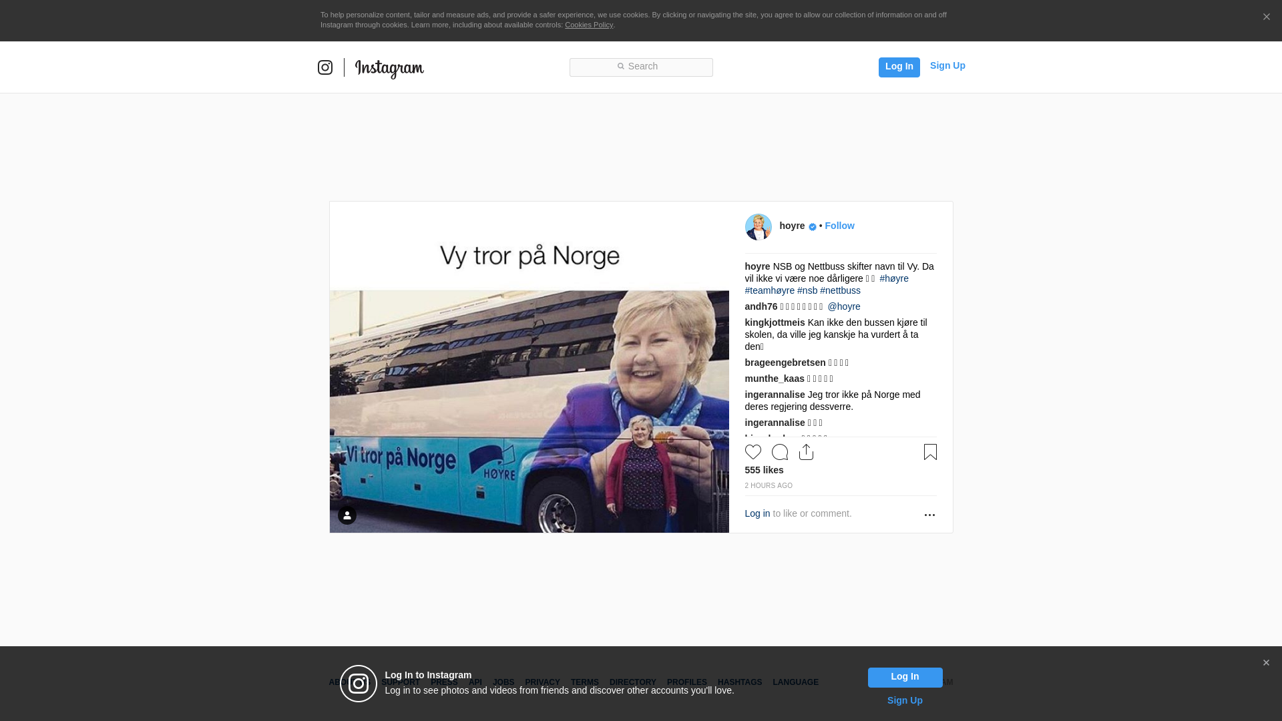View commenter brageengebretsen profile
Image resolution: width=1282 pixels, height=721 pixels.
click(x=785, y=363)
